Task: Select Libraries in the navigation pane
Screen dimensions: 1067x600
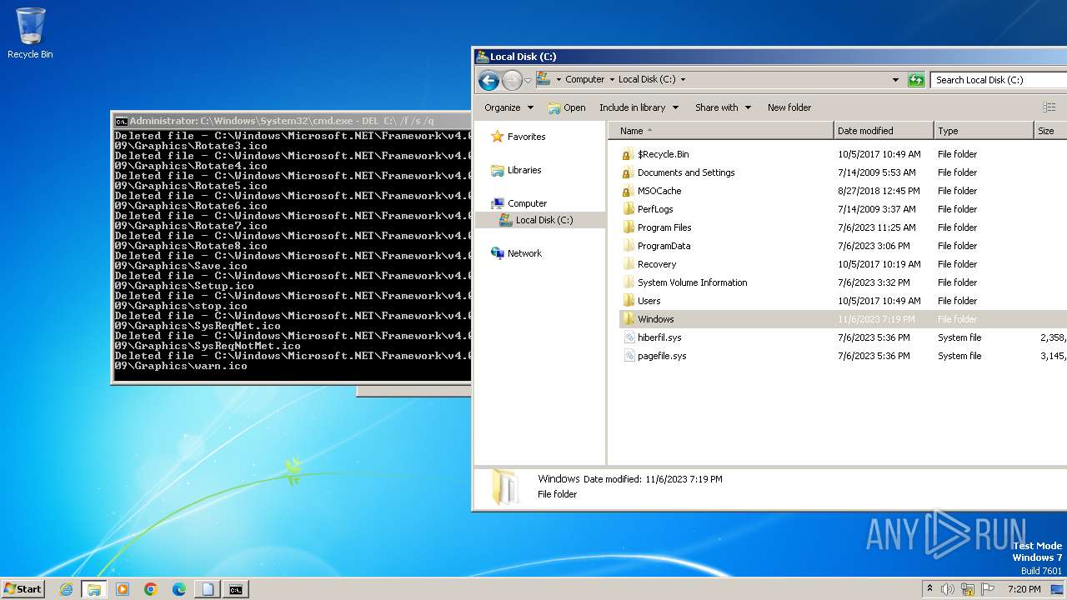Action: tap(516, 170)
